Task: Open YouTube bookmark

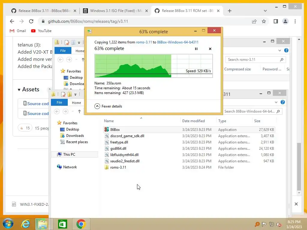Action: [x=41, y=31]
